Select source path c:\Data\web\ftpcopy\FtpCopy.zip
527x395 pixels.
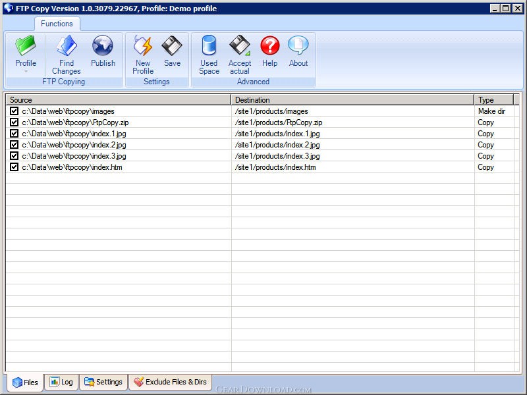75,122
